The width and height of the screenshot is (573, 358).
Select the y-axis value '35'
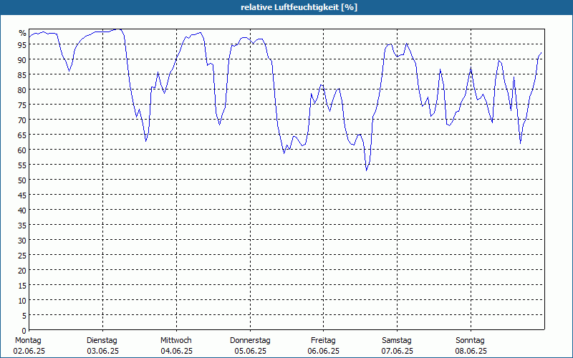pyautogui.click(x=22, y=226)
